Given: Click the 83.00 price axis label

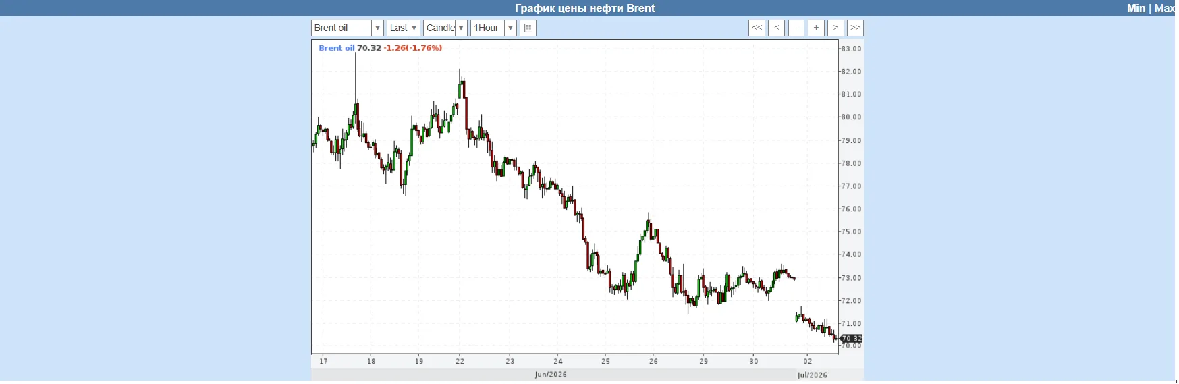Looking at the screenshot, I should [851, 49].
